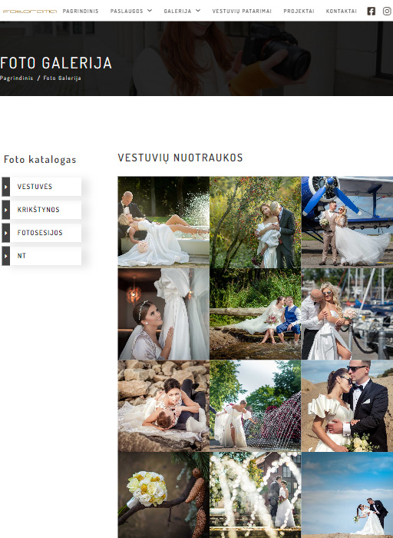Select the Vestuvės catalog category
This screenshot has height=538, width=393.
coord(45,187)
